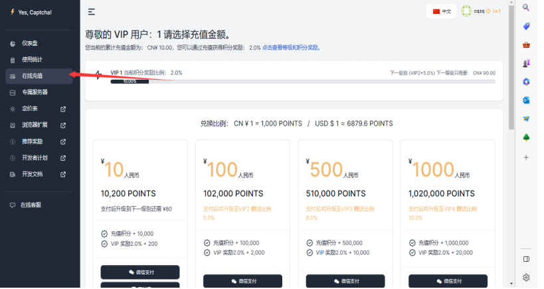Click check icon beside 充值积分 + 500,000
The image size is (544, 289).
click(x=310, y=243)
